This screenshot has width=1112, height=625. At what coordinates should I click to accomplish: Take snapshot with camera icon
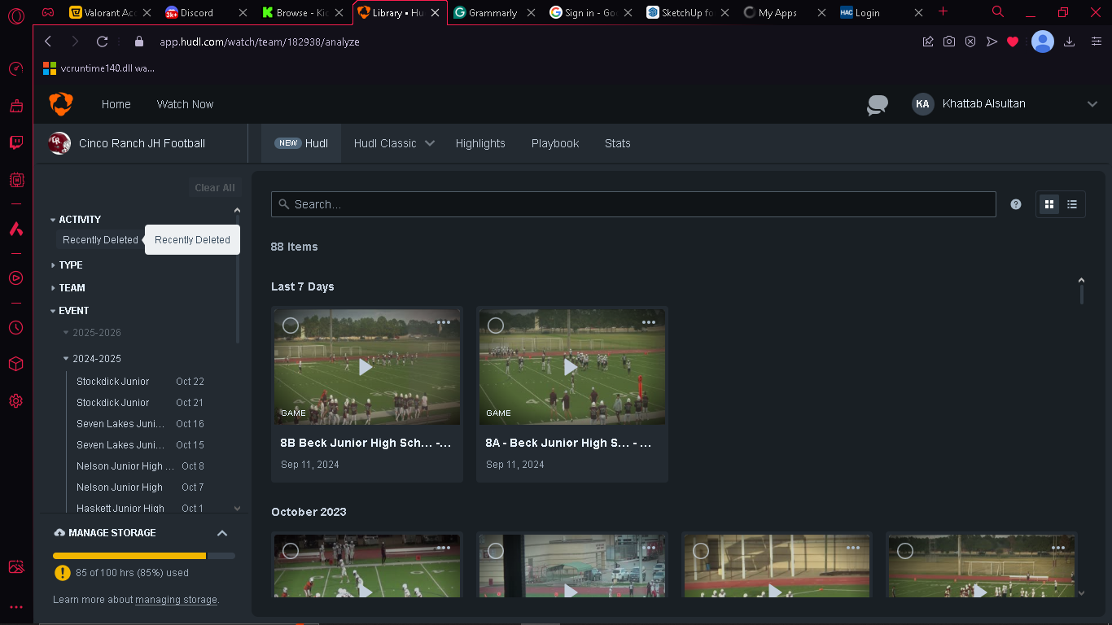pyautogui.click(x=949, y=42)
